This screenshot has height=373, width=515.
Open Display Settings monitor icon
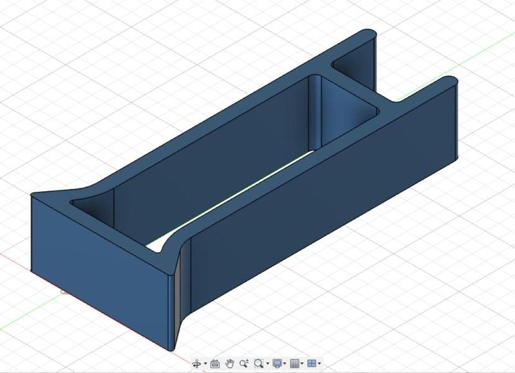[x=277, y=363]
